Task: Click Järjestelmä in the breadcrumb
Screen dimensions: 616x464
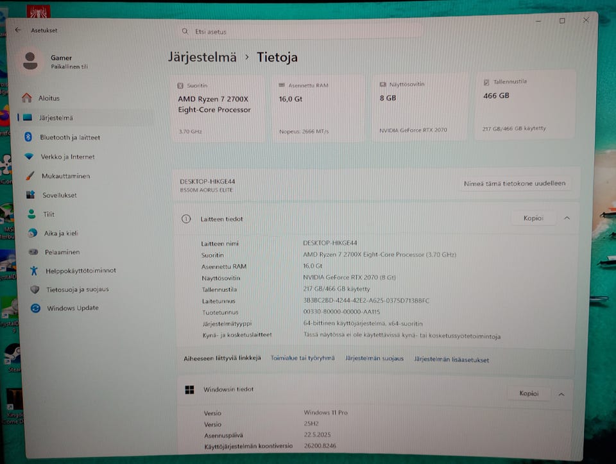Action: point(202,57)
